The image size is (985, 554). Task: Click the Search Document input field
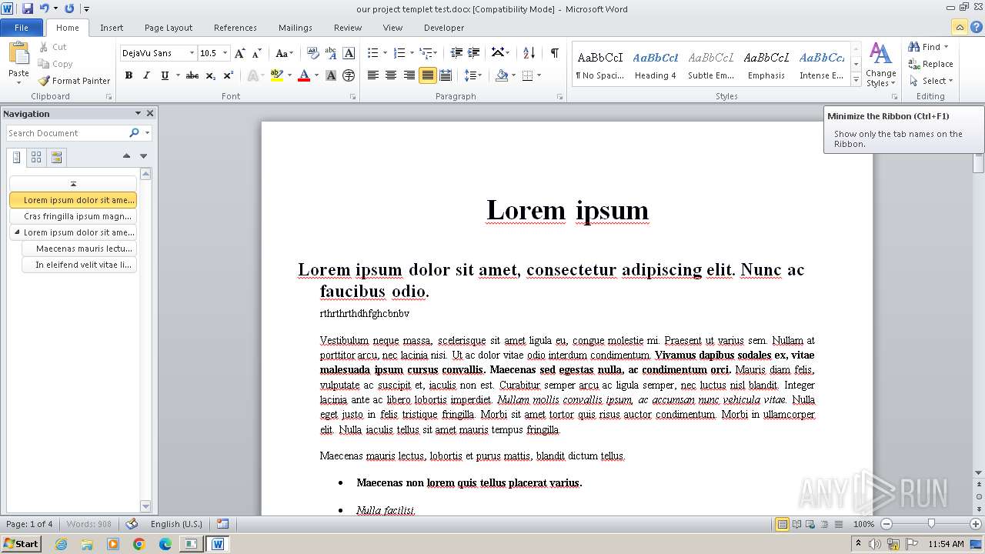point(67,133)
